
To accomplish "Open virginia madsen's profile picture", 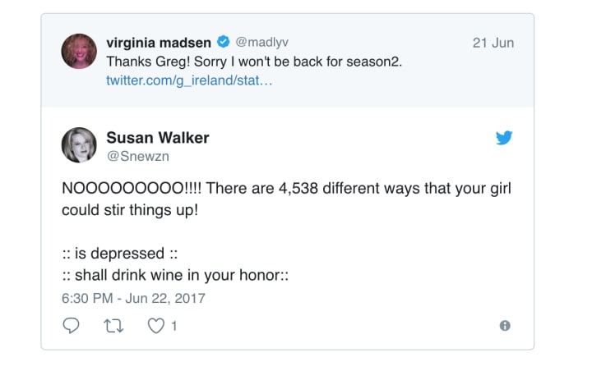I will [x=80, y=52].
